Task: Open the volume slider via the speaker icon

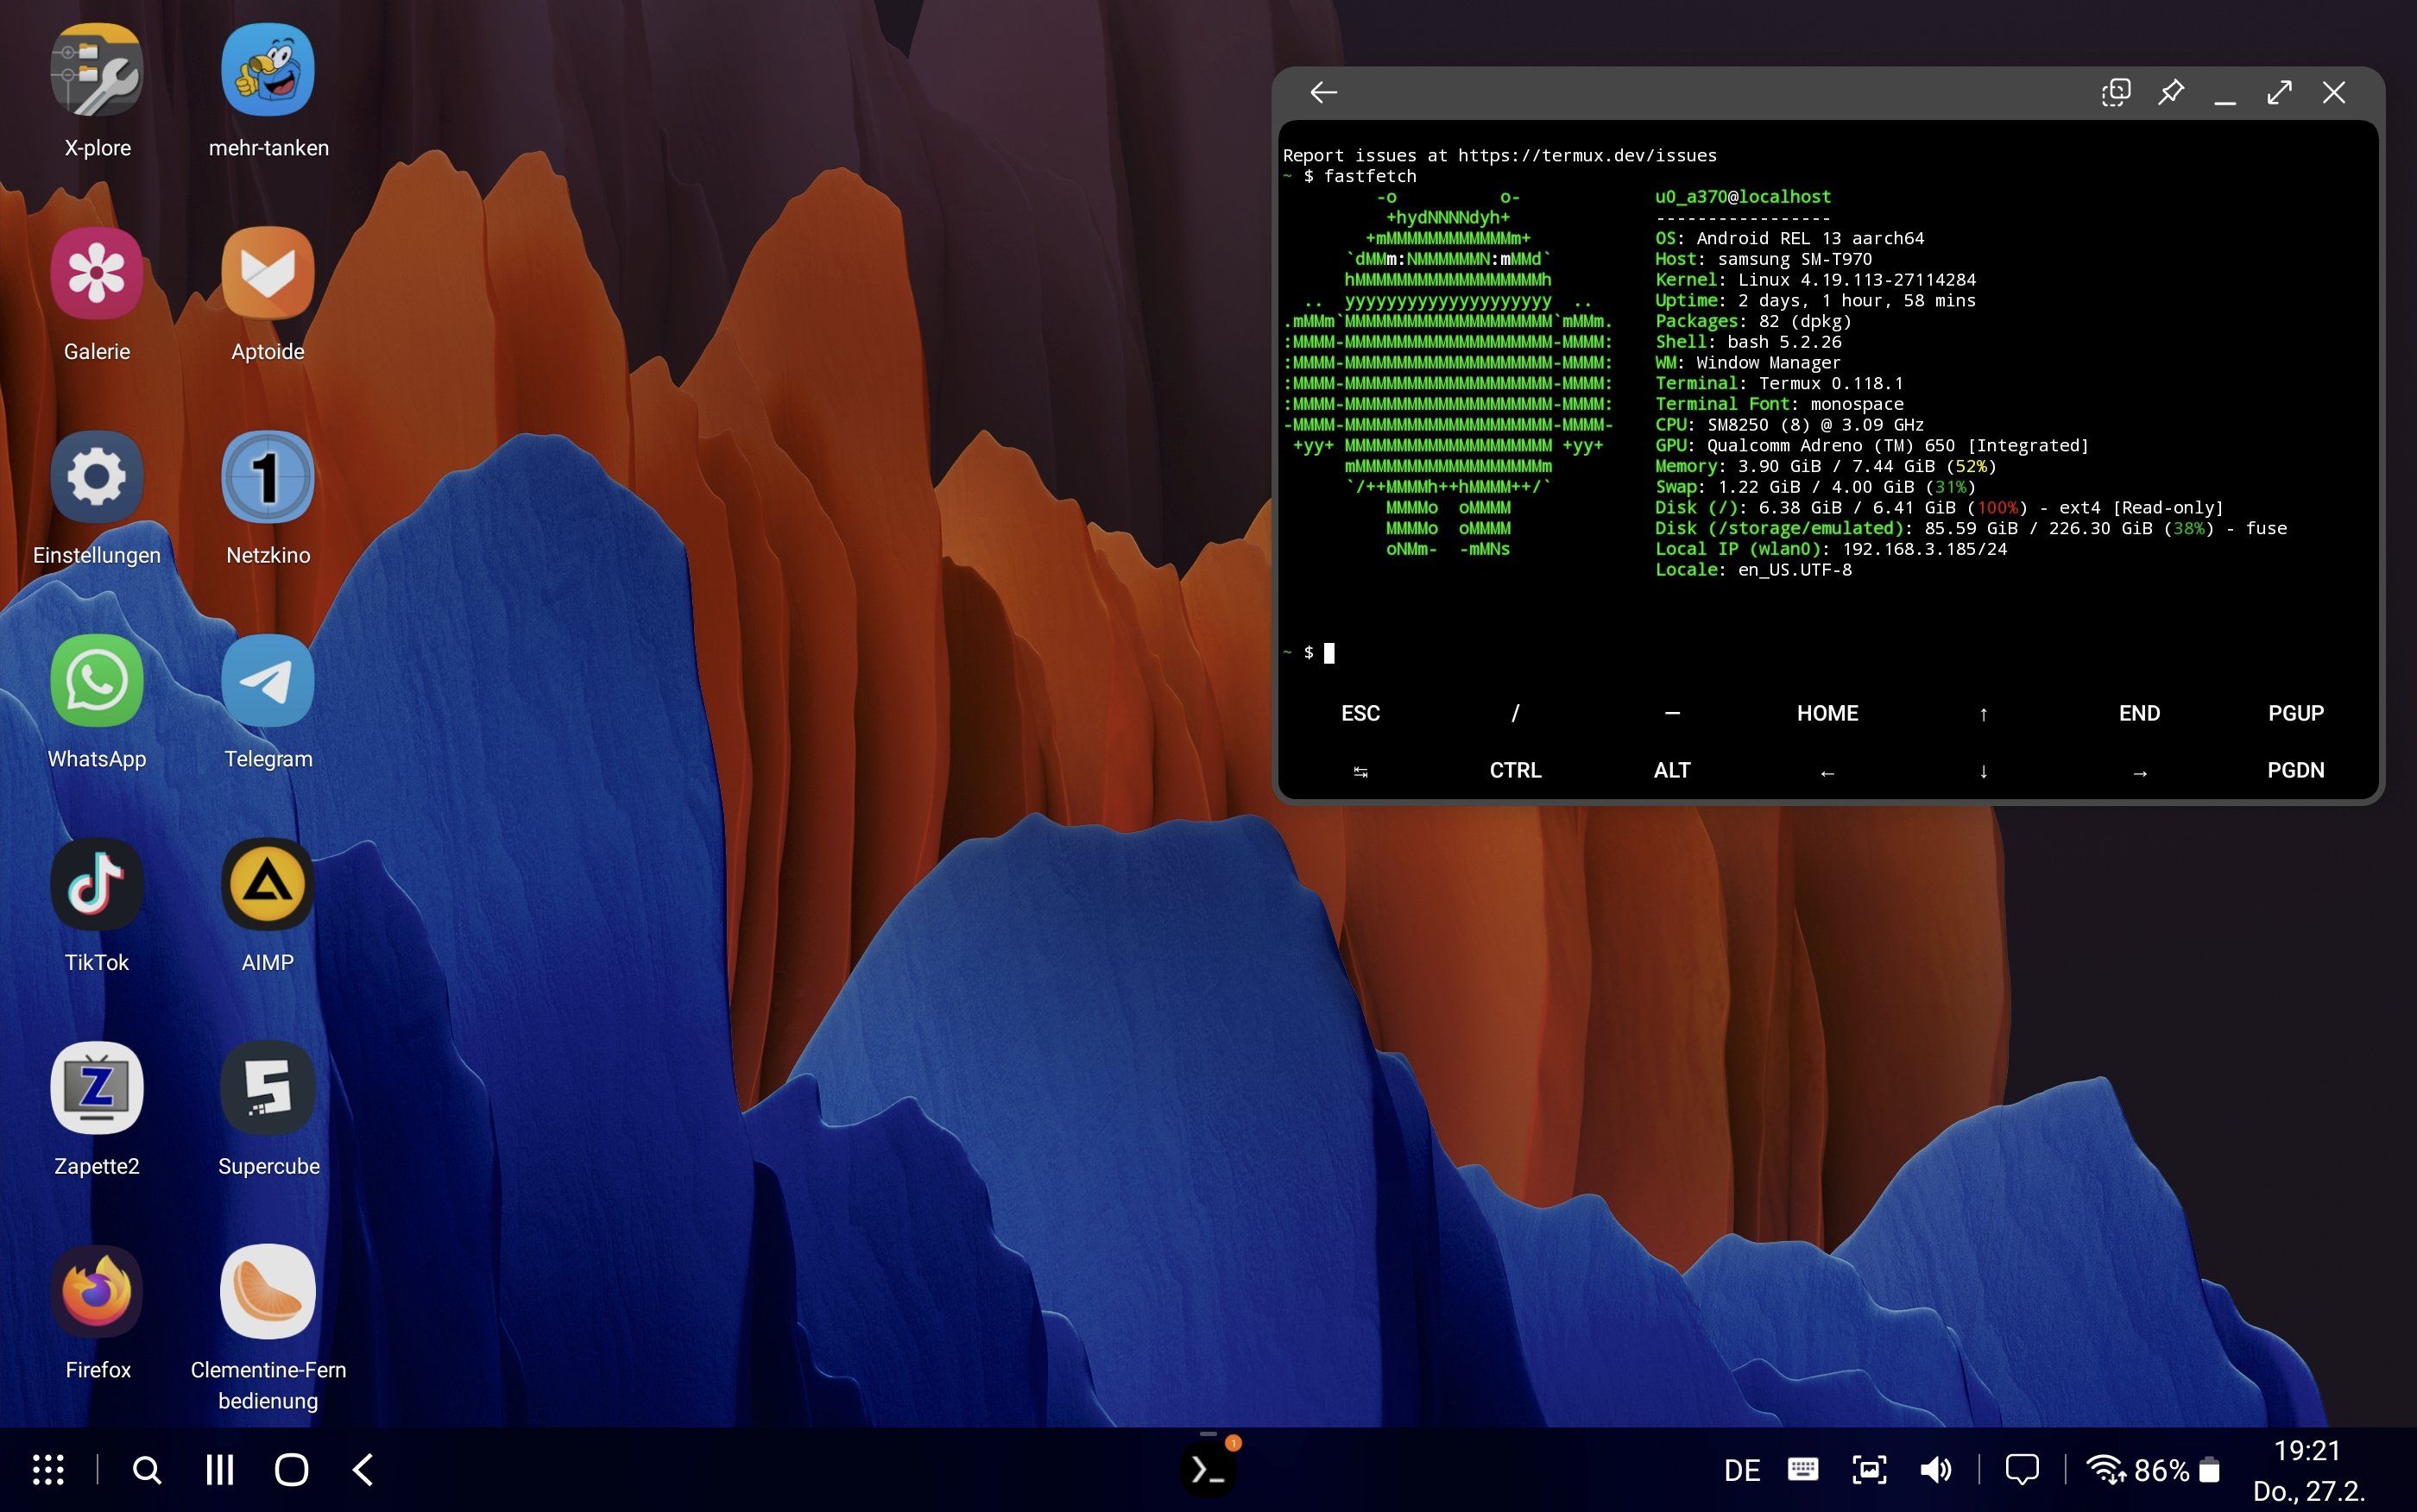Action: 1936,1468
